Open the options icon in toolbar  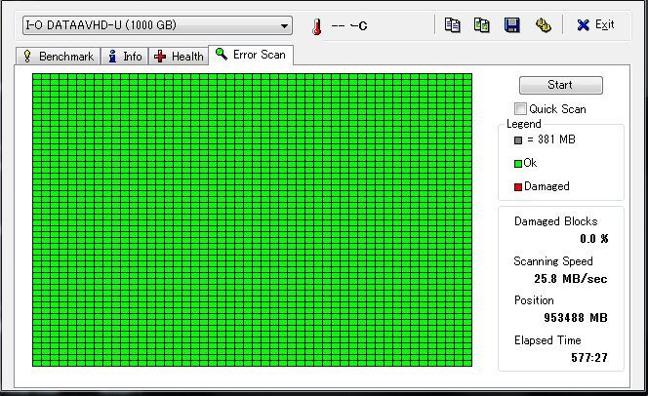[x=543, y=25]
